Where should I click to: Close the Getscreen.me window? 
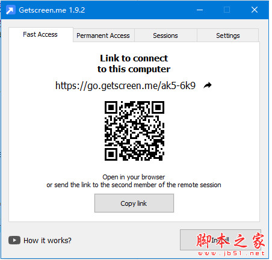coord(255,10)
